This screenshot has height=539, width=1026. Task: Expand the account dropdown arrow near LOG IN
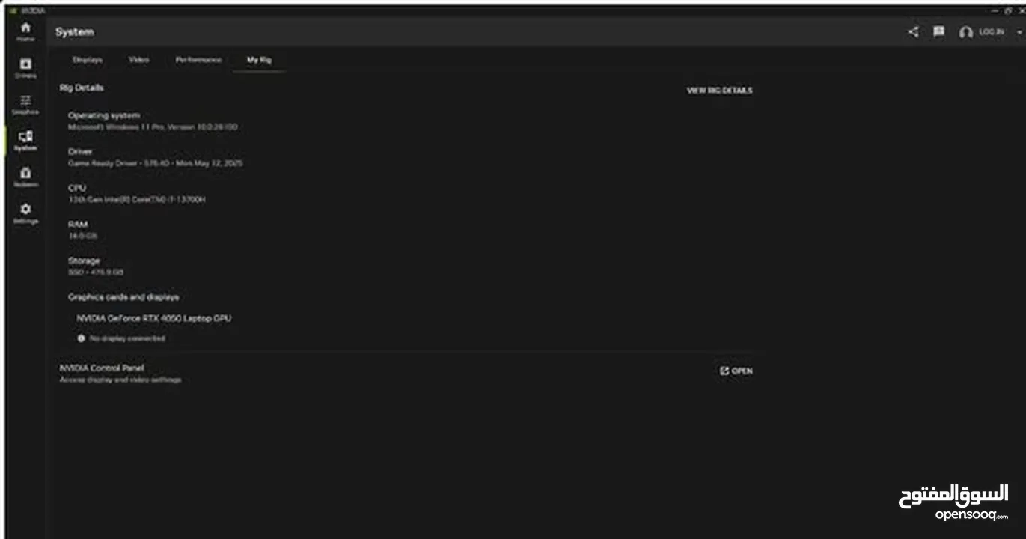coord(1019,32)
